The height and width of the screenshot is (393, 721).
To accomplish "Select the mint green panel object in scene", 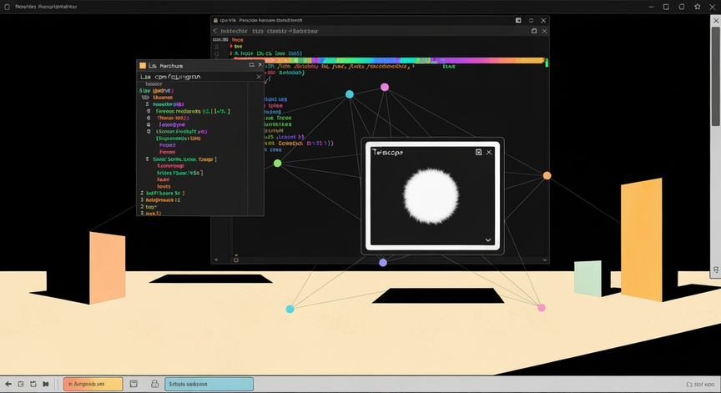I will tap(587, 278).
